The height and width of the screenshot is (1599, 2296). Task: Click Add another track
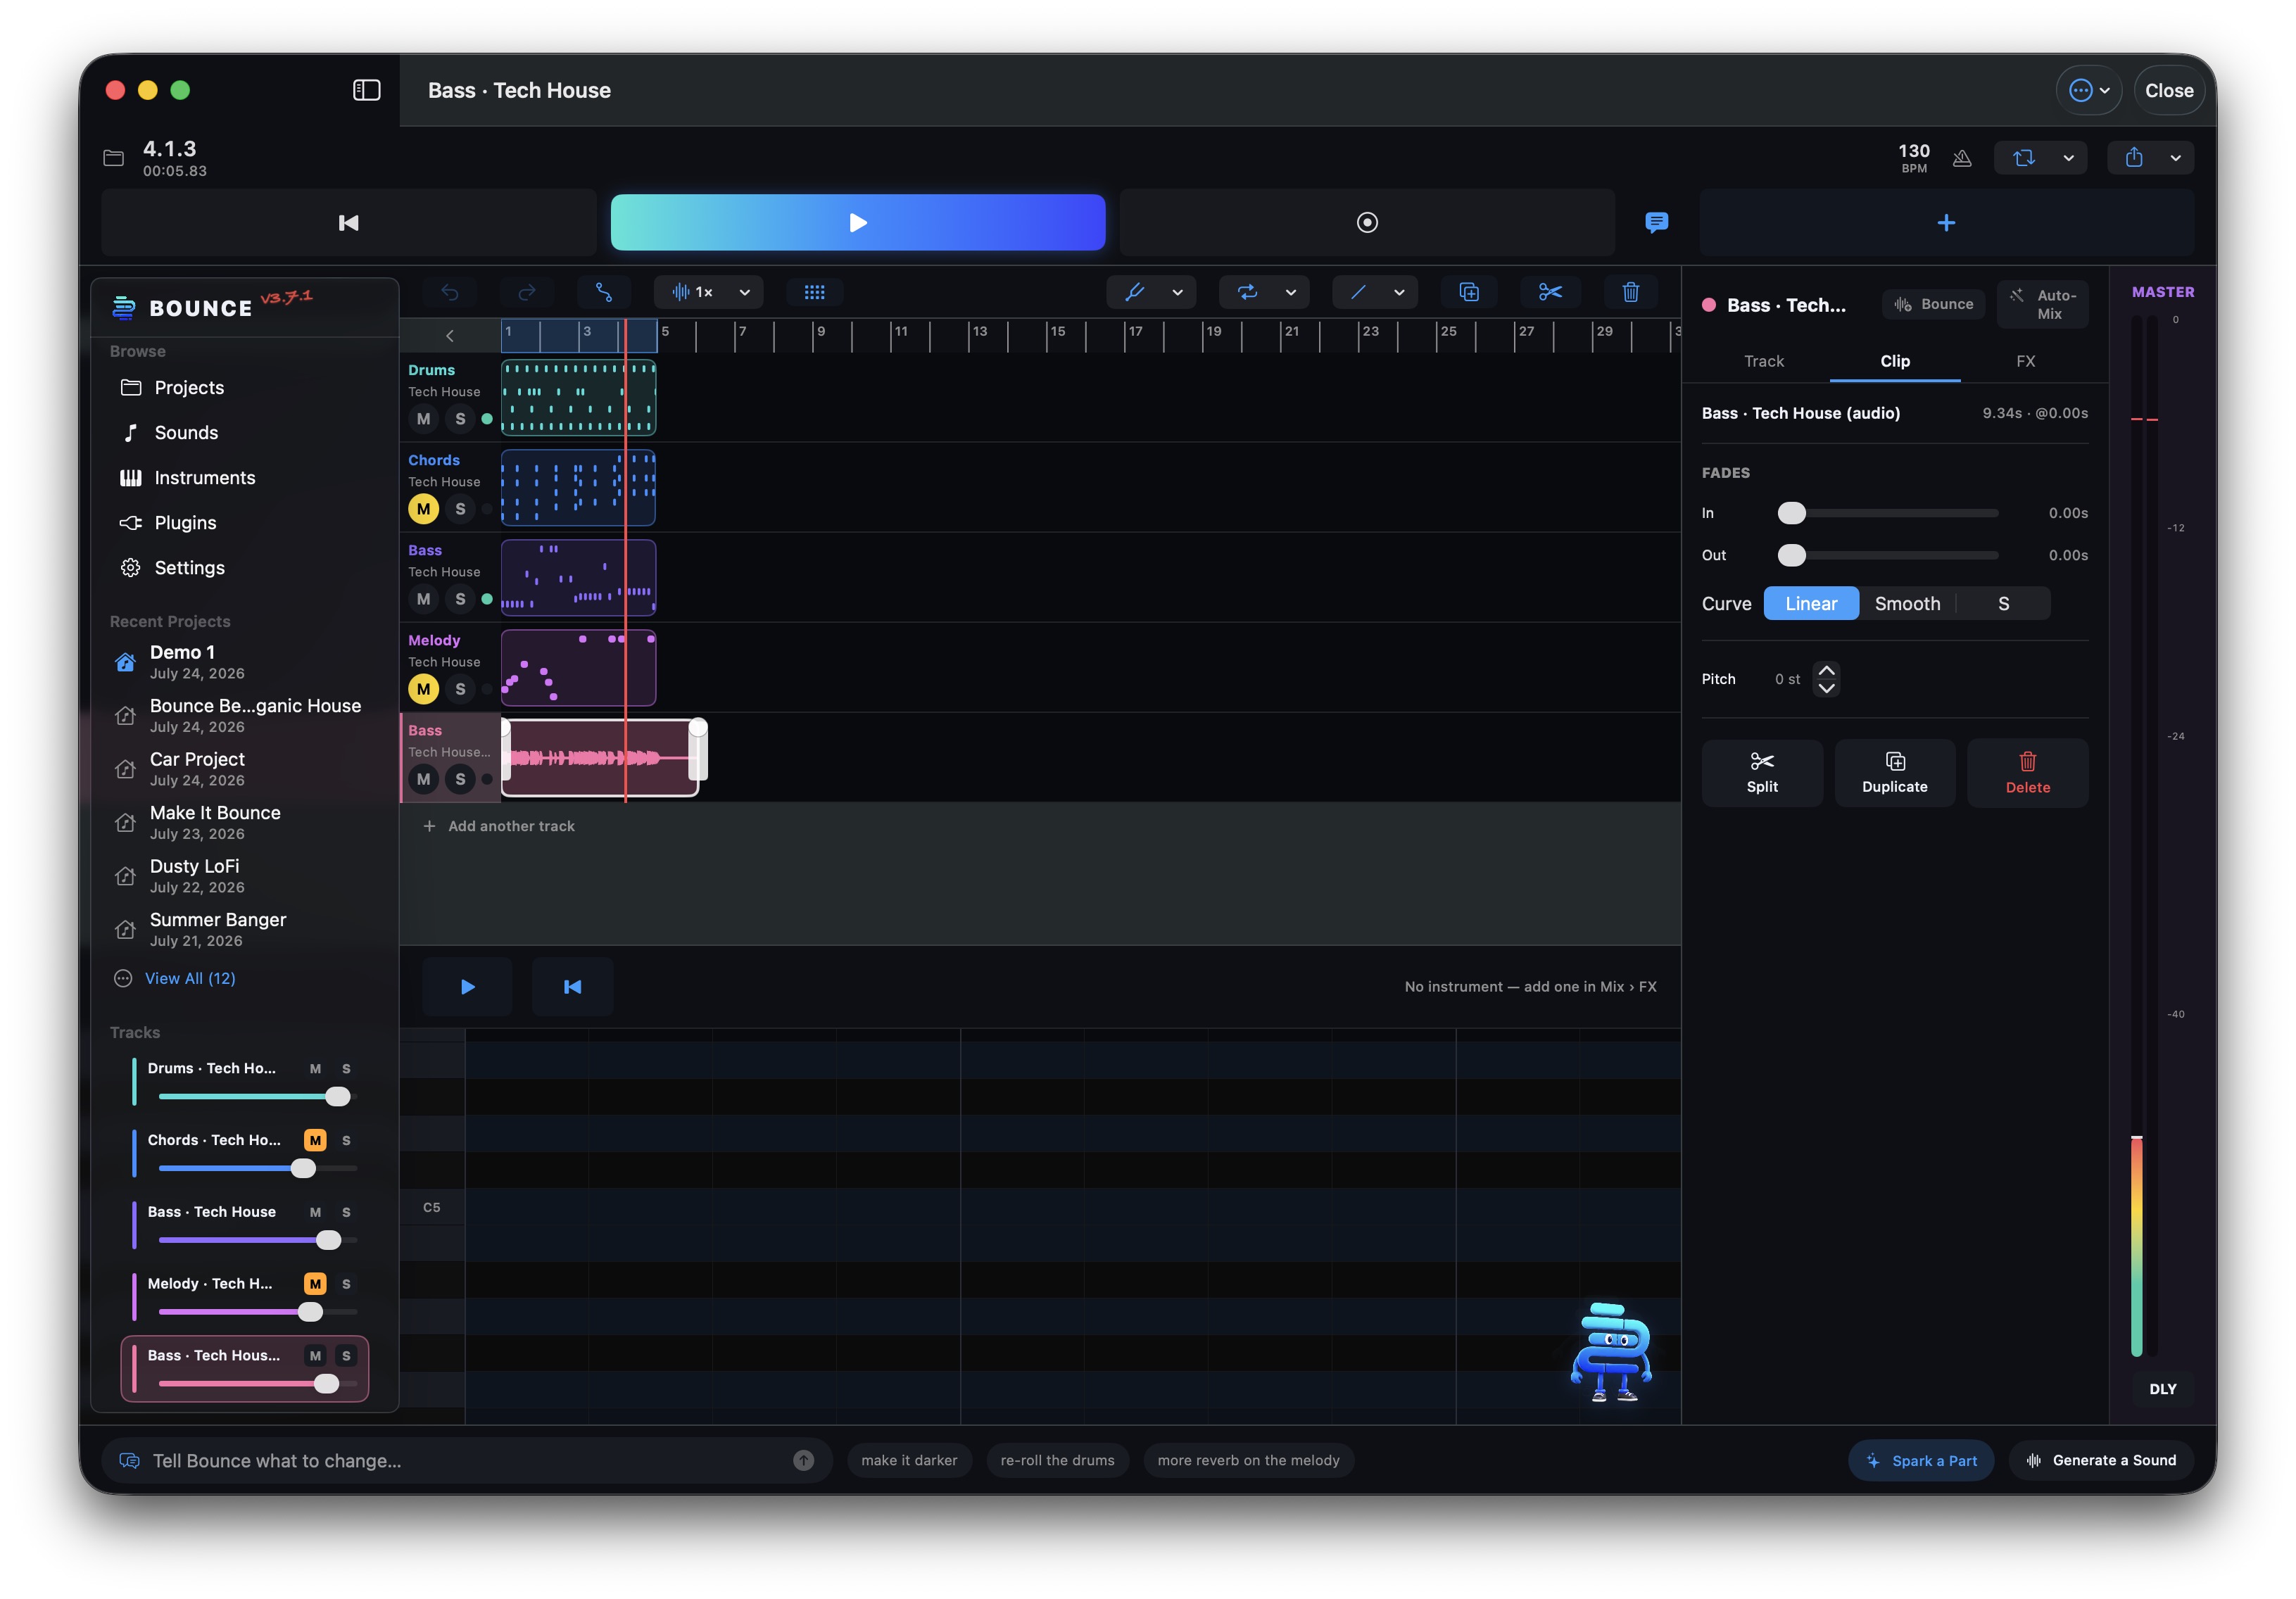click(x=498, y=826)
